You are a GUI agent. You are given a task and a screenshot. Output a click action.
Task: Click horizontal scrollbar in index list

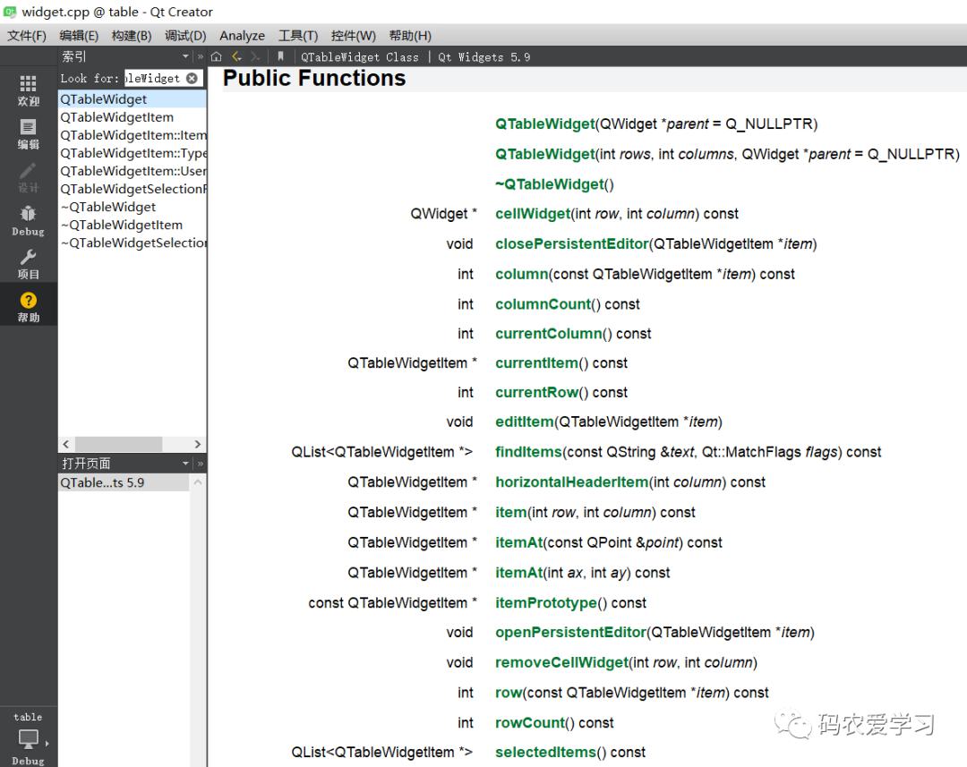[118, 444]
